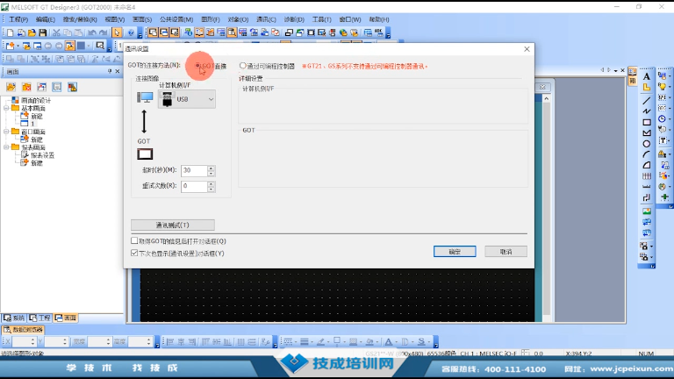This screenshot has height=379, width=674.
Task: Select the Piping tool
Action: click(x=647, y=197)
